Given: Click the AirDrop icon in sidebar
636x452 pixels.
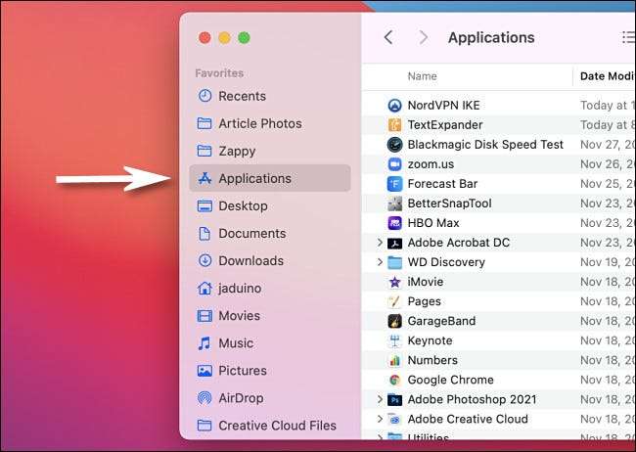Looking at the screenshot, I should pos(204,398).
